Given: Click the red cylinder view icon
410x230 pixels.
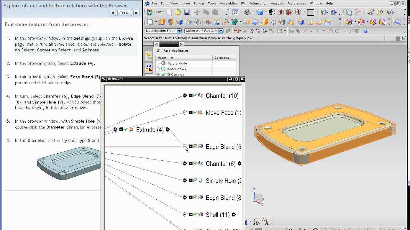Looking at the screenshot, I should [281, 12].
